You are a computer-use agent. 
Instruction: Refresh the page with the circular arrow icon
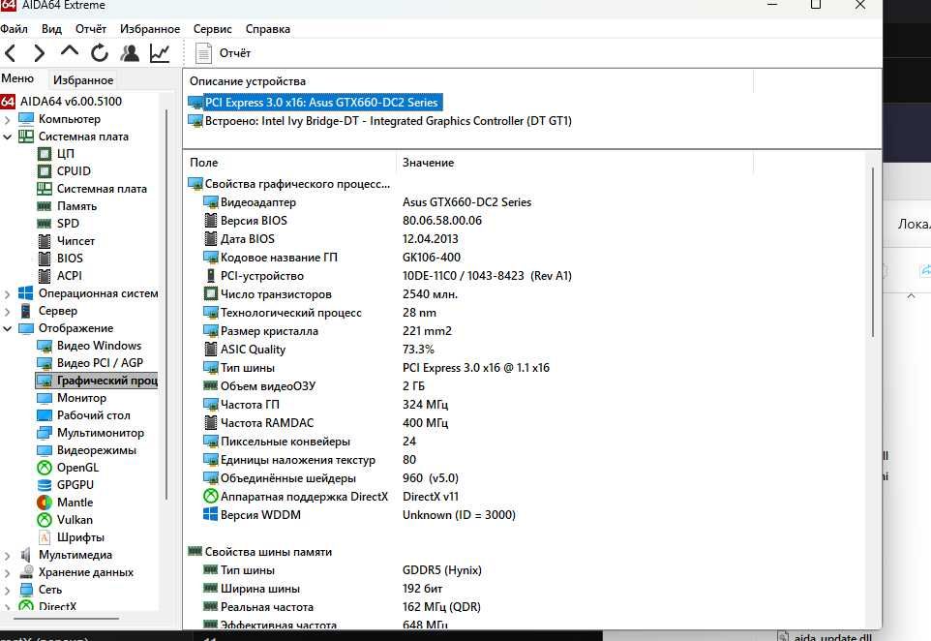[x=99, y=53]
